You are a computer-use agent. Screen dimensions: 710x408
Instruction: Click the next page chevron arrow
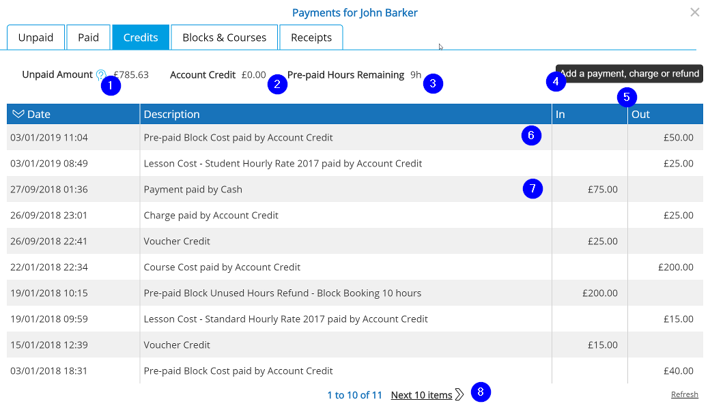(459, 394)
